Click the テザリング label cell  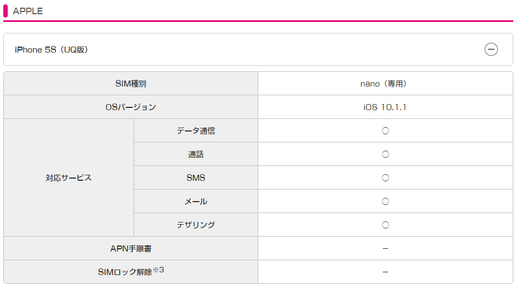click(x=196, y=225)
